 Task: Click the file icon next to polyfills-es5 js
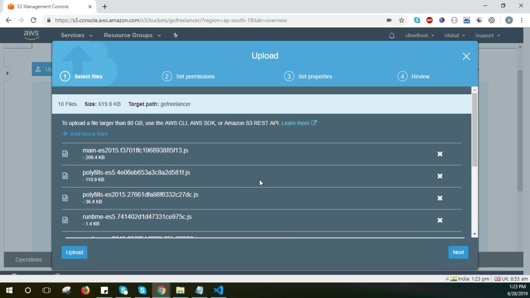click(x=65, y=176)
